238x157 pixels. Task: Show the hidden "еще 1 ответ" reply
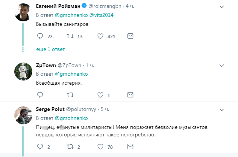tap(51, 49)
